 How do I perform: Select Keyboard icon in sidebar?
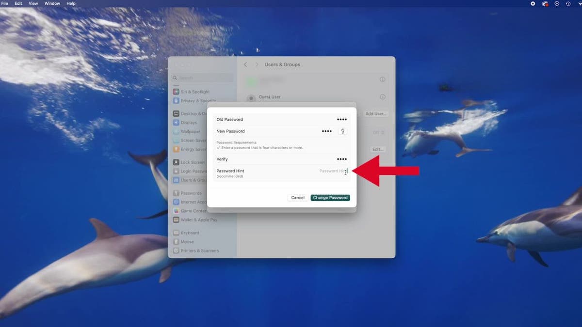(x=176, y=233)
